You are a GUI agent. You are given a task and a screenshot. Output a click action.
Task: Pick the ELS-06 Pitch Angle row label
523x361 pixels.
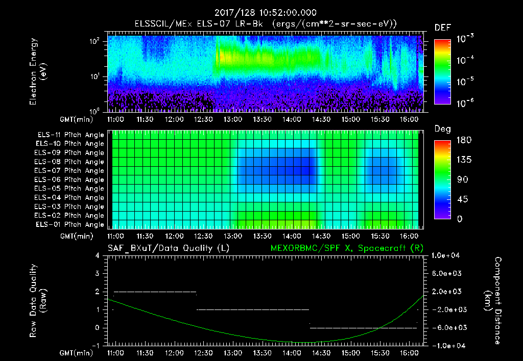[69, 179]
